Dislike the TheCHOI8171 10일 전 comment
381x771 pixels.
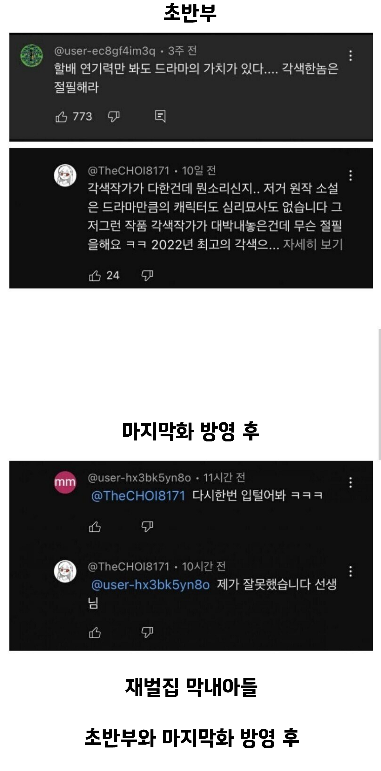click(x=147, y=276)
